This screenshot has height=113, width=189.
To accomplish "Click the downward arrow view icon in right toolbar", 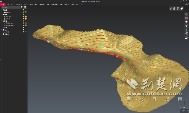I will coord(186,14).
